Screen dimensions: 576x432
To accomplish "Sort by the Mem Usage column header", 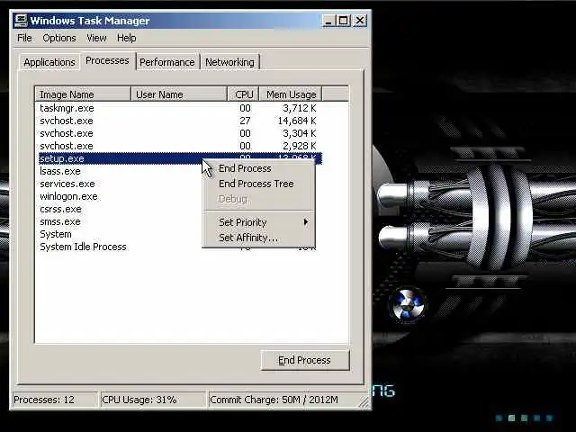I will (291, 94).
